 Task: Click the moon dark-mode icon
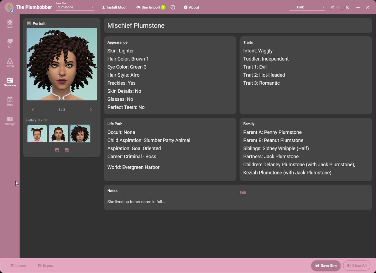click(348, 7)
